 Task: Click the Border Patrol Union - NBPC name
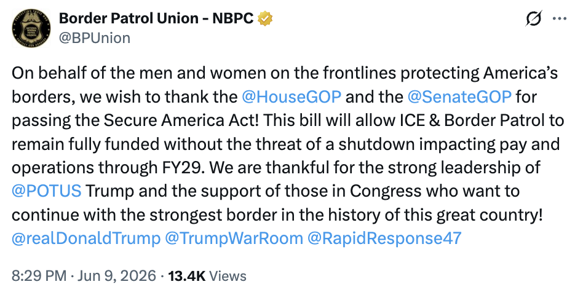(x=157, y=18)
